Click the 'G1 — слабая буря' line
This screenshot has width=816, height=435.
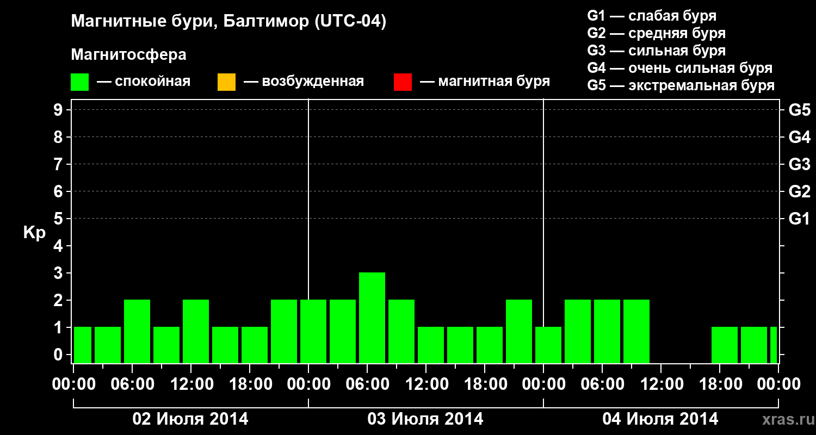[652, 16]
